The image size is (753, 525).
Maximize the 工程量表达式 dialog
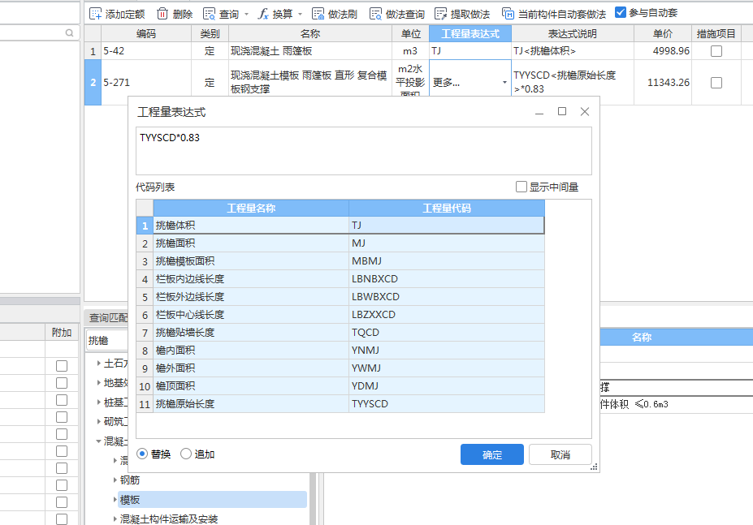(x=562, y=111)
